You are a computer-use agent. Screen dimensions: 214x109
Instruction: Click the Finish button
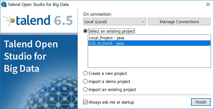pos(201,102)
